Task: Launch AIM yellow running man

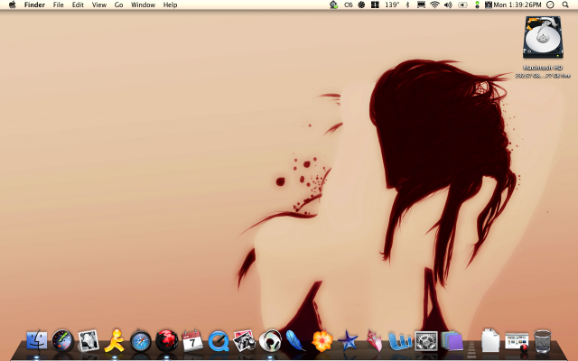Action: pyautogui.click(x=115, y=340)
